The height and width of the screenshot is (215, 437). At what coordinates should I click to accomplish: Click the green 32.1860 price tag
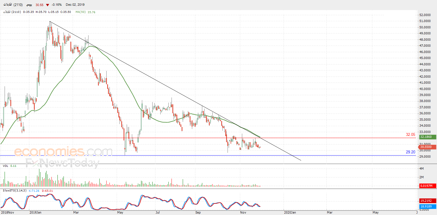point(428,137)
